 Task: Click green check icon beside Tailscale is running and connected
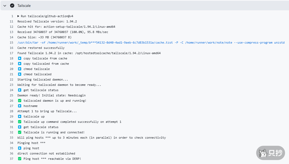(x=20, y=132)
